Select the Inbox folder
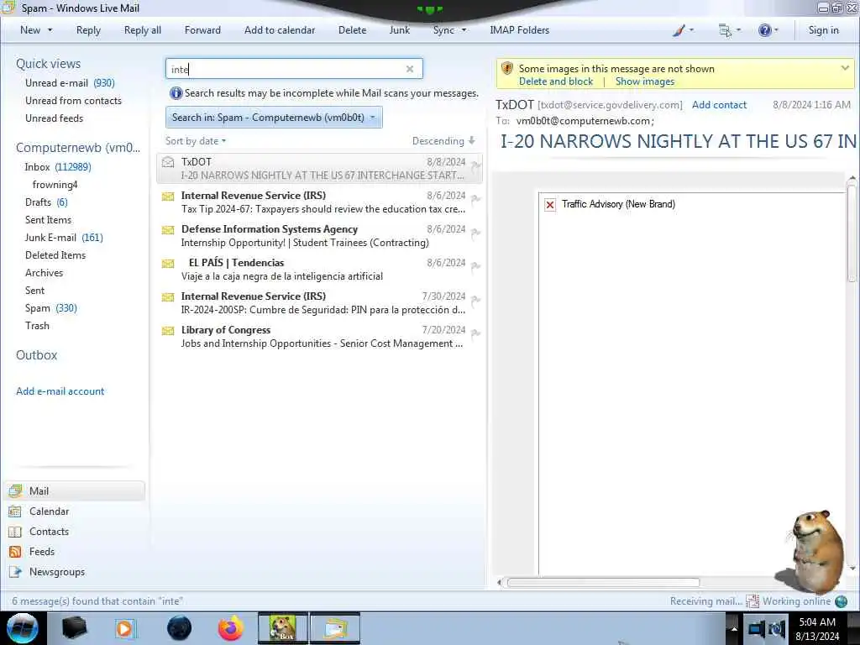 pyautogui.click(x=58, y=167)
